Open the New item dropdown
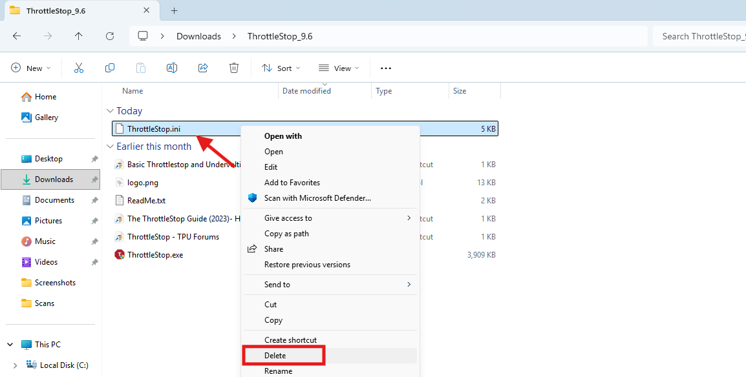The width and height of the screenshot is (746, 377). pos(31,68)
